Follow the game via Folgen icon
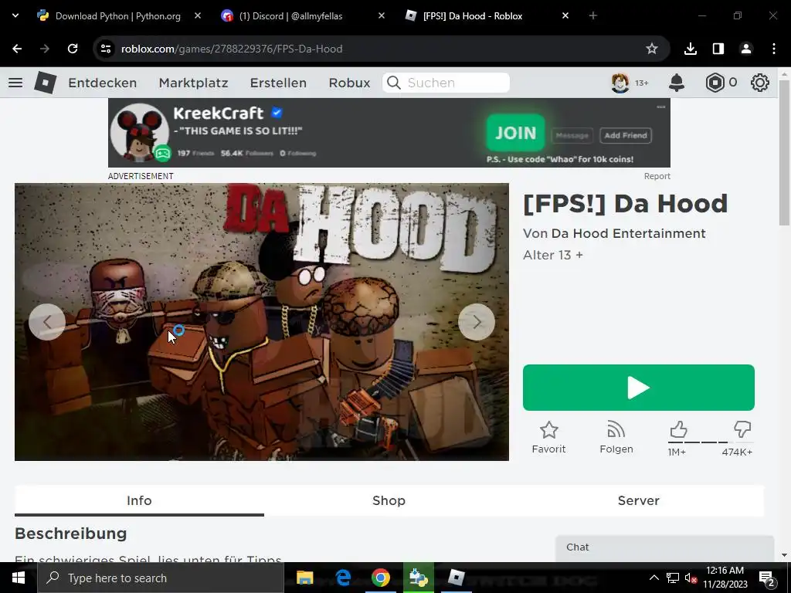The height and width of the screenshot is (593, 791). tap(616, 430)
